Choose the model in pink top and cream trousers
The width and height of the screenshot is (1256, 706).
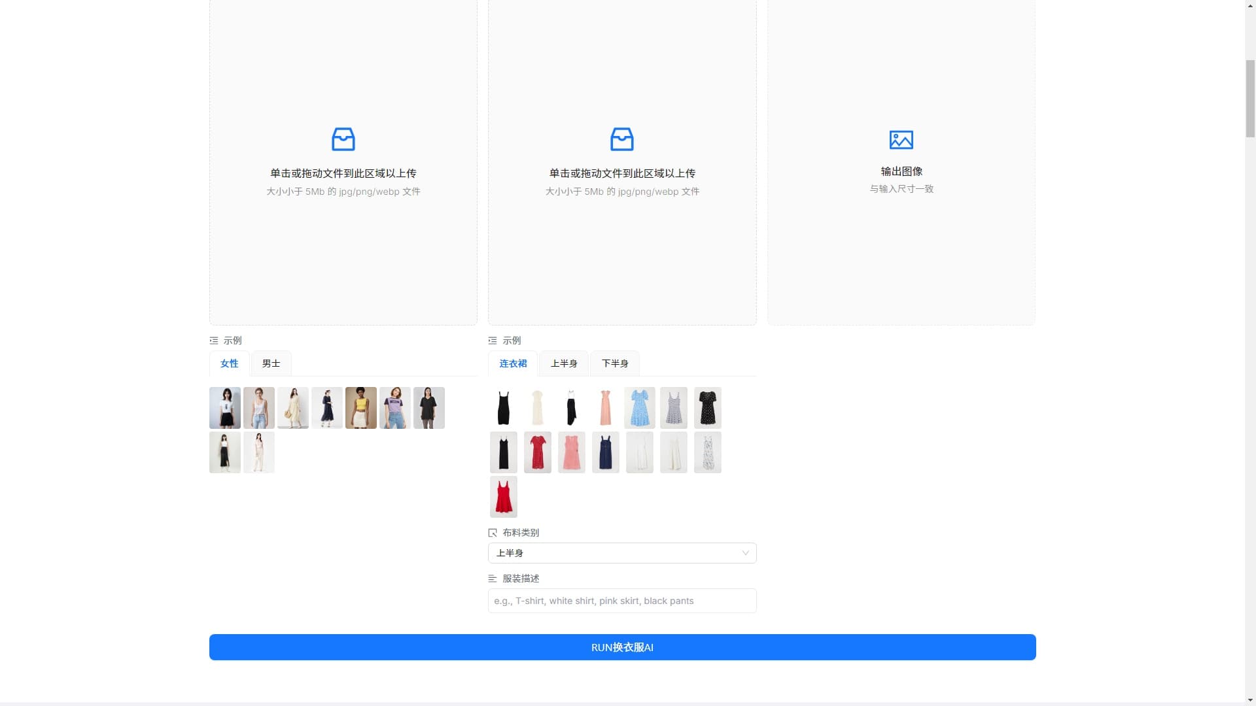point(259,452)
